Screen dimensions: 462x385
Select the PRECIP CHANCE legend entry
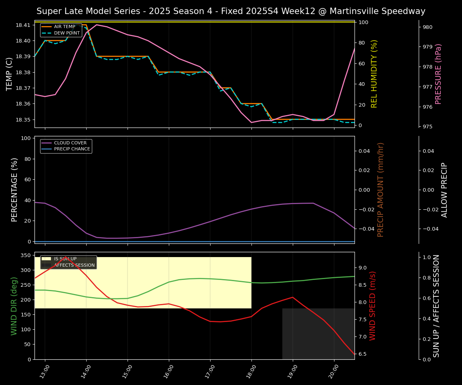72,149
